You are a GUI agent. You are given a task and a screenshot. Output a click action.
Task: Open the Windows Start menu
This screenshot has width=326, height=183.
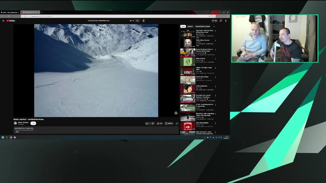pyautogui.click(x=3, y=138)
